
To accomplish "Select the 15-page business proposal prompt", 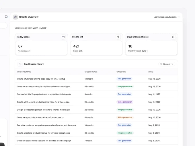I will [x=44, y=94].
